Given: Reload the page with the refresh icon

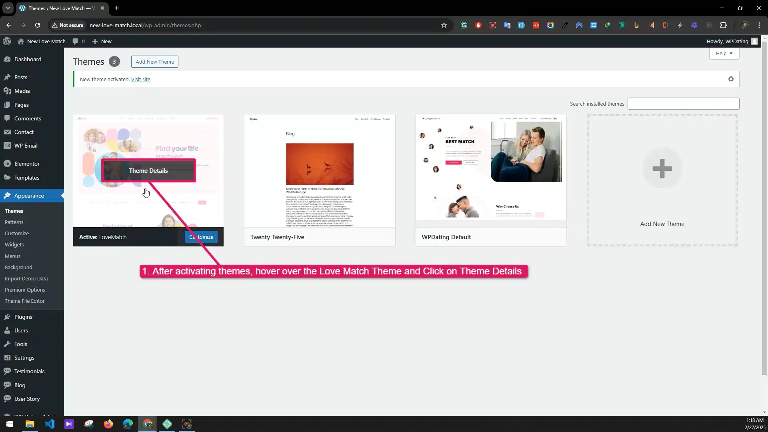Looking at the screenshot, I should [38, 25].
